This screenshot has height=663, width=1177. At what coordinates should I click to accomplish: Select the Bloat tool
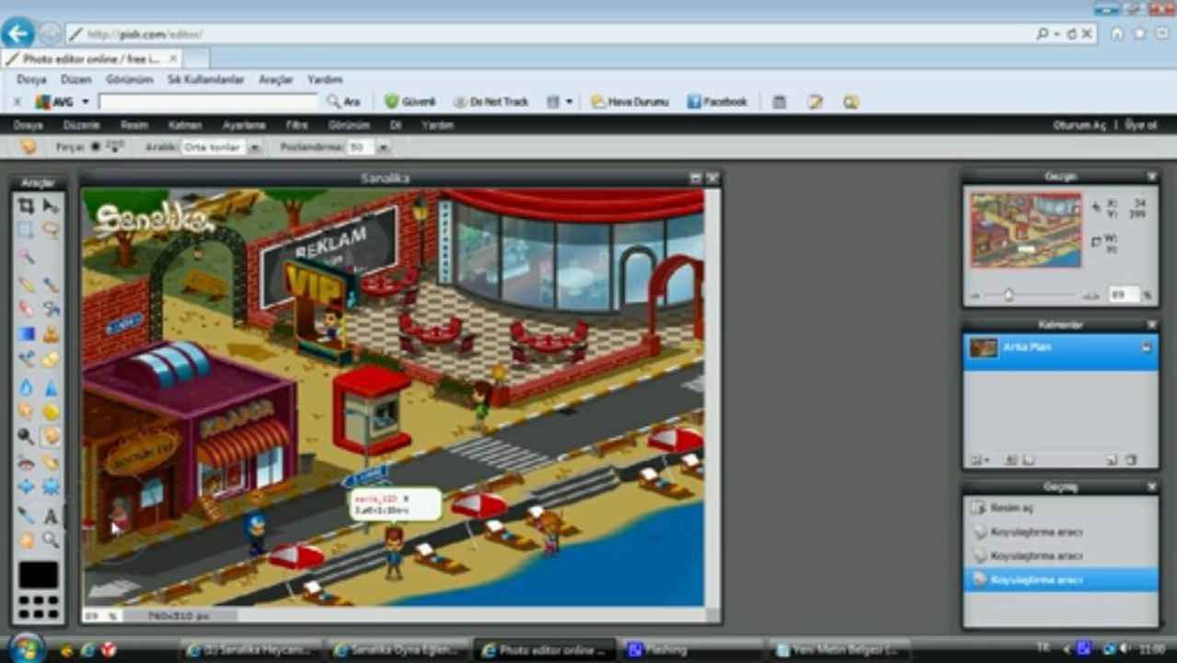point(27,487)
